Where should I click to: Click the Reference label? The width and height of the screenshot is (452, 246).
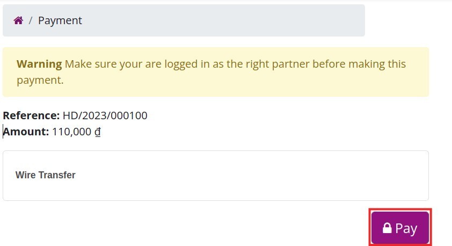pyautogui.click(x=31, y=115)
